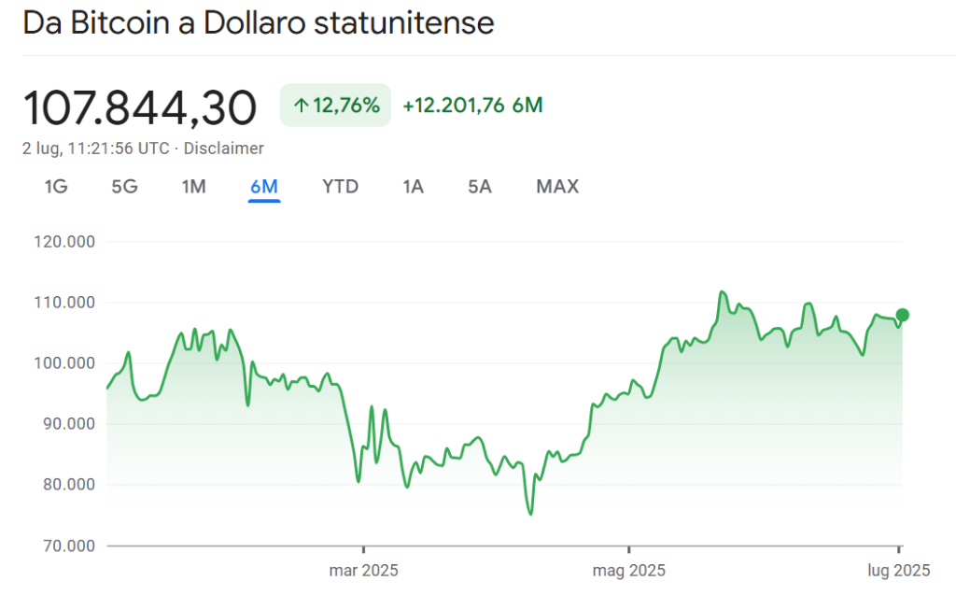Screen dimensions: 956x595
Task: Show the 1M chart range
Action: (x=193, y=187)
